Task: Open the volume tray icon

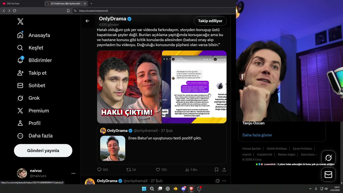Action: [x=326, y=189]
